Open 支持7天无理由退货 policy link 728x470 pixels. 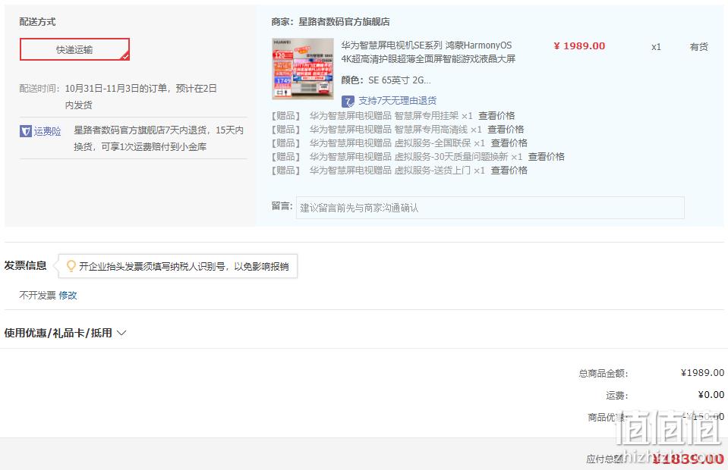click(398, 101)
